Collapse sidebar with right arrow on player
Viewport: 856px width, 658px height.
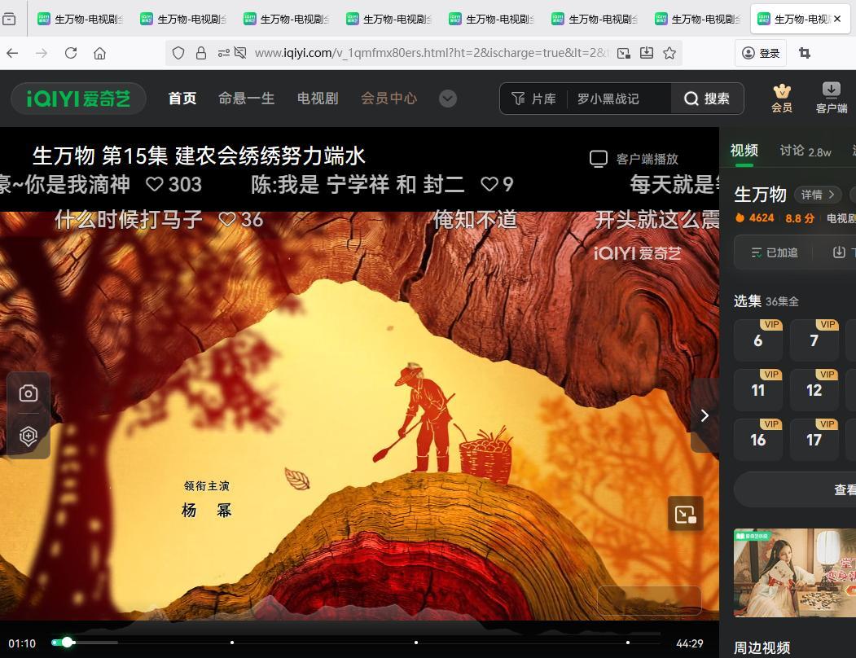coord(705,415)
